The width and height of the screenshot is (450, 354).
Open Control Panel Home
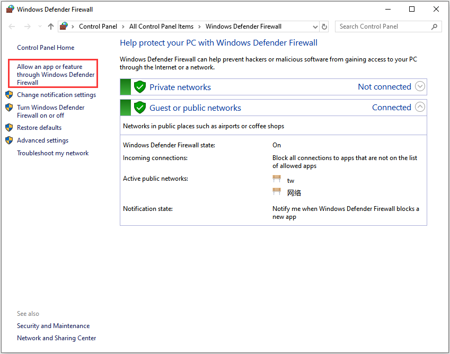point(46,48)
